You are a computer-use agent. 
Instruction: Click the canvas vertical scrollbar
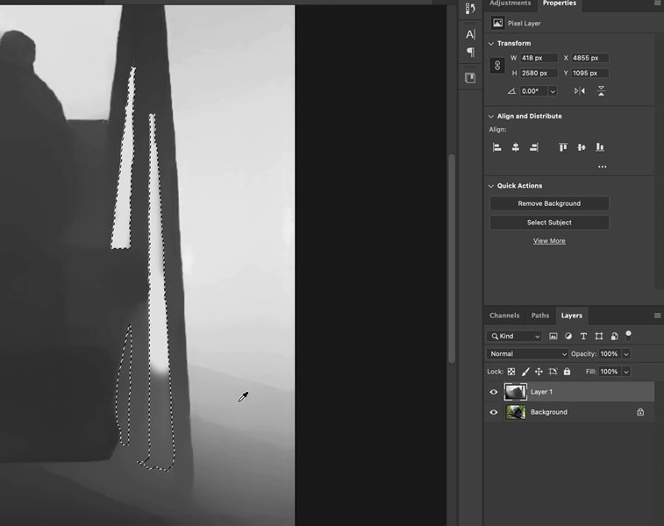click(452, 259)
